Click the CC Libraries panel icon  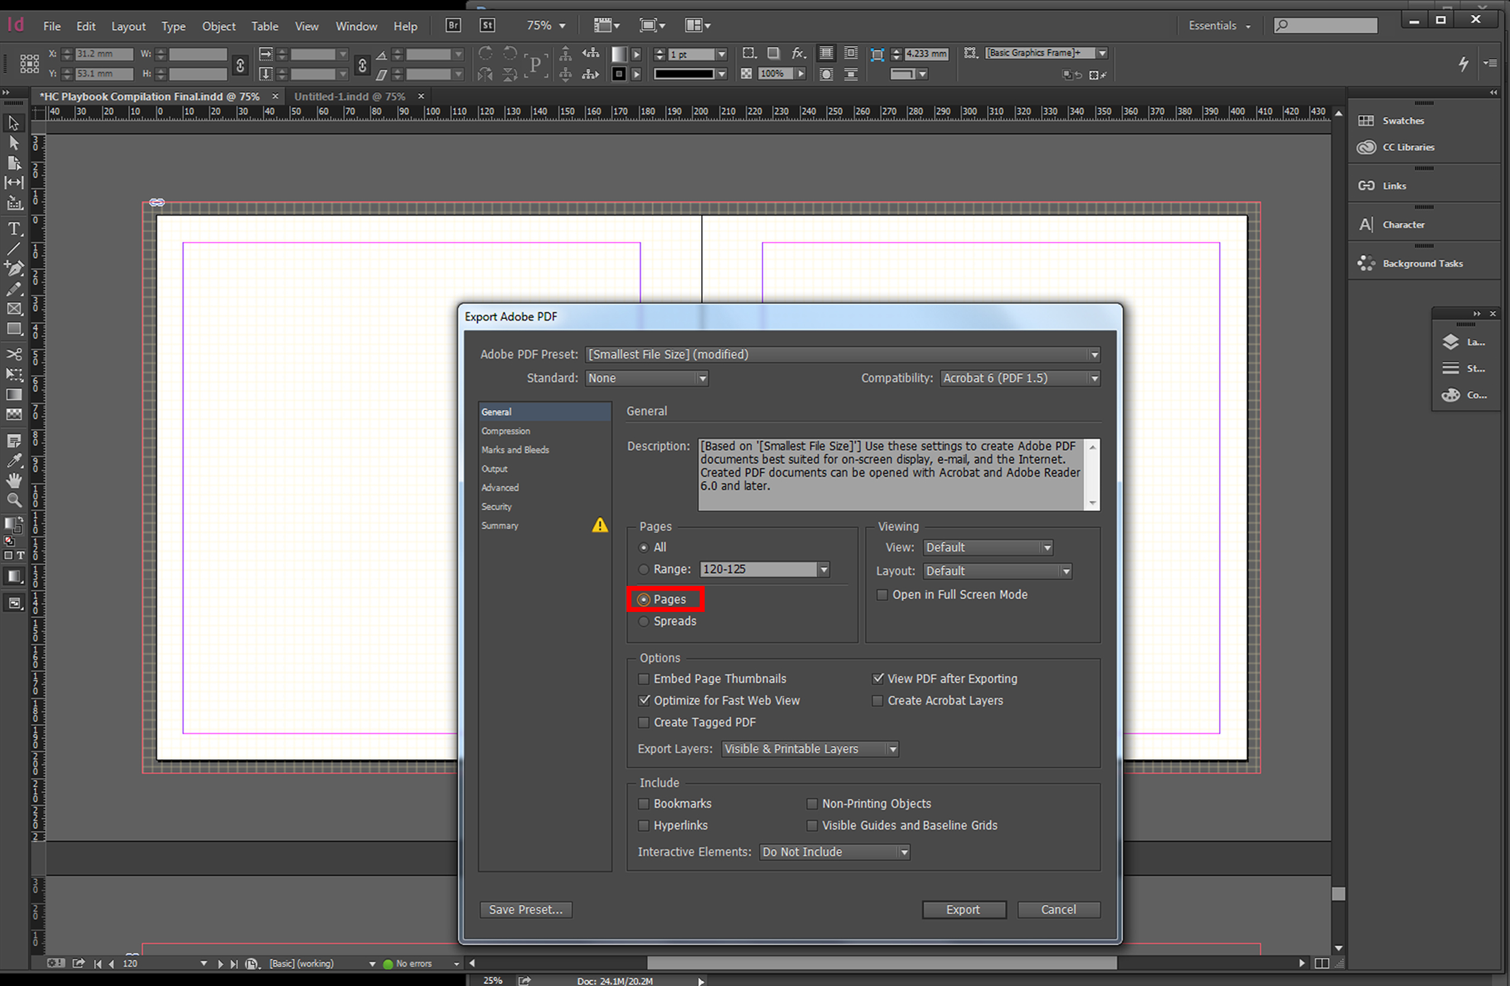[x=1367, y=146]
